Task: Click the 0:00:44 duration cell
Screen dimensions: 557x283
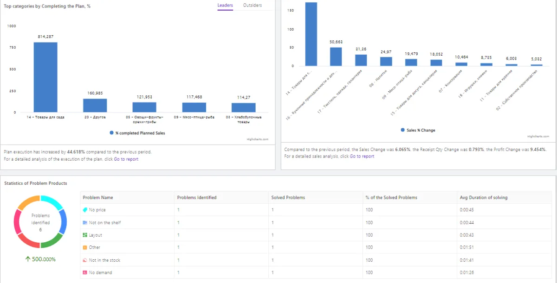Action: (x=466, y=222)
